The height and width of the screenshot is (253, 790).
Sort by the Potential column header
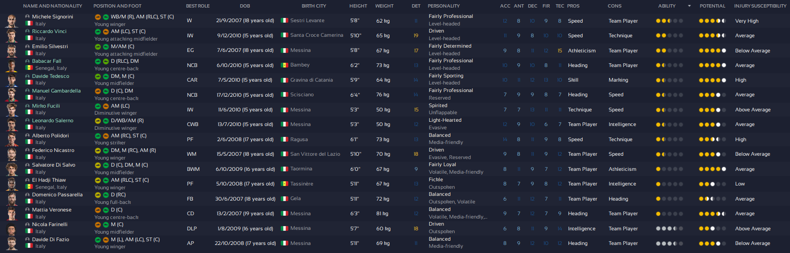click(712, 6)
